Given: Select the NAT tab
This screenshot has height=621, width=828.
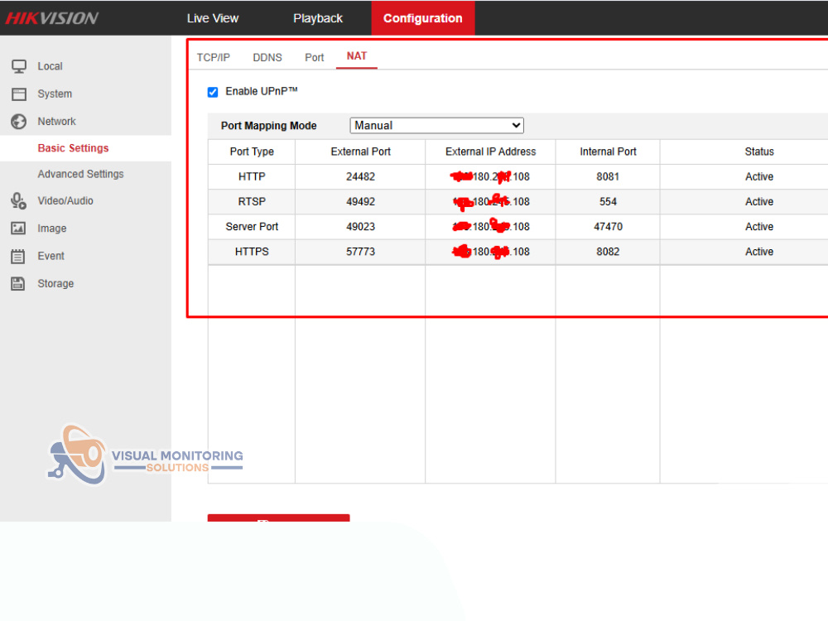Looking at the screenshot, I should coord(356,56).
